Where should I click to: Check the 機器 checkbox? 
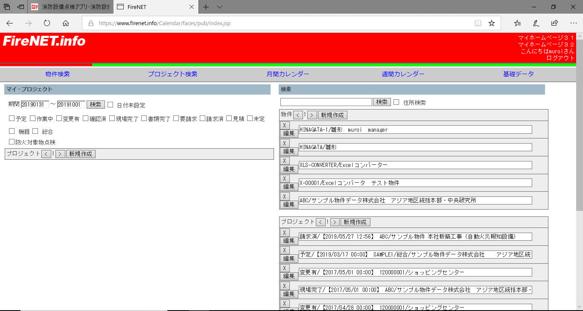coord(12,131)
